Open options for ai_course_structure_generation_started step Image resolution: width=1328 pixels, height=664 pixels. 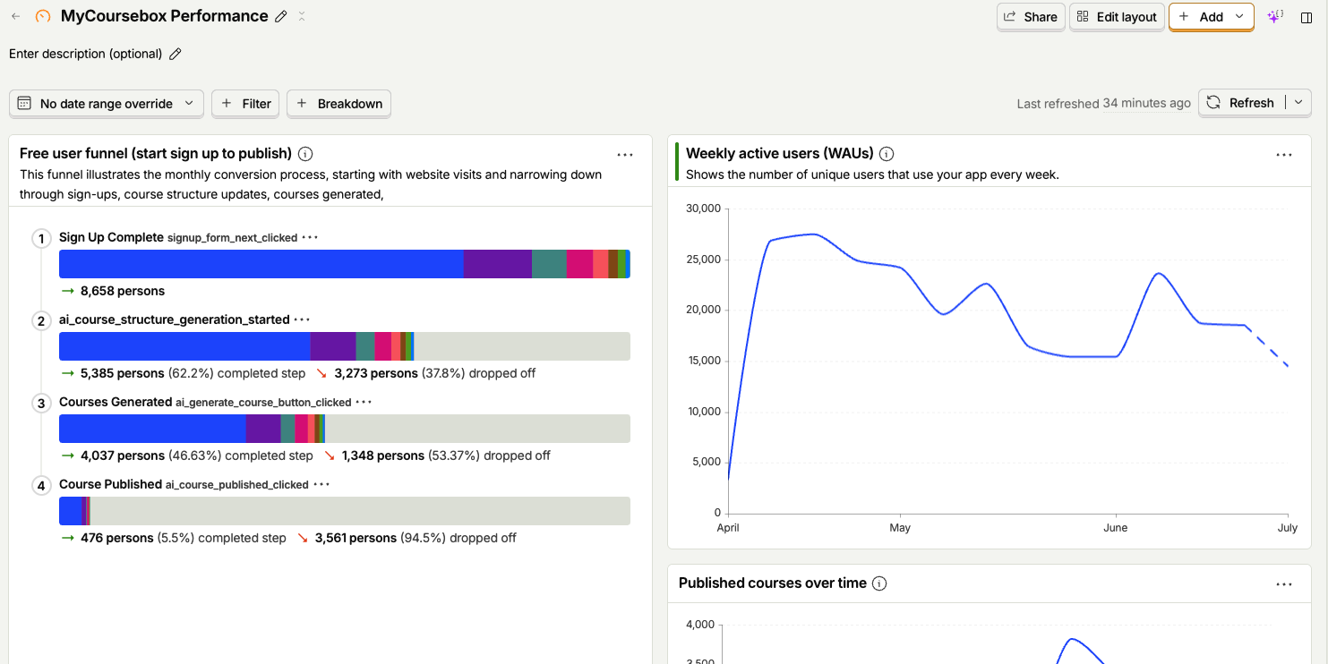[302, 319]
